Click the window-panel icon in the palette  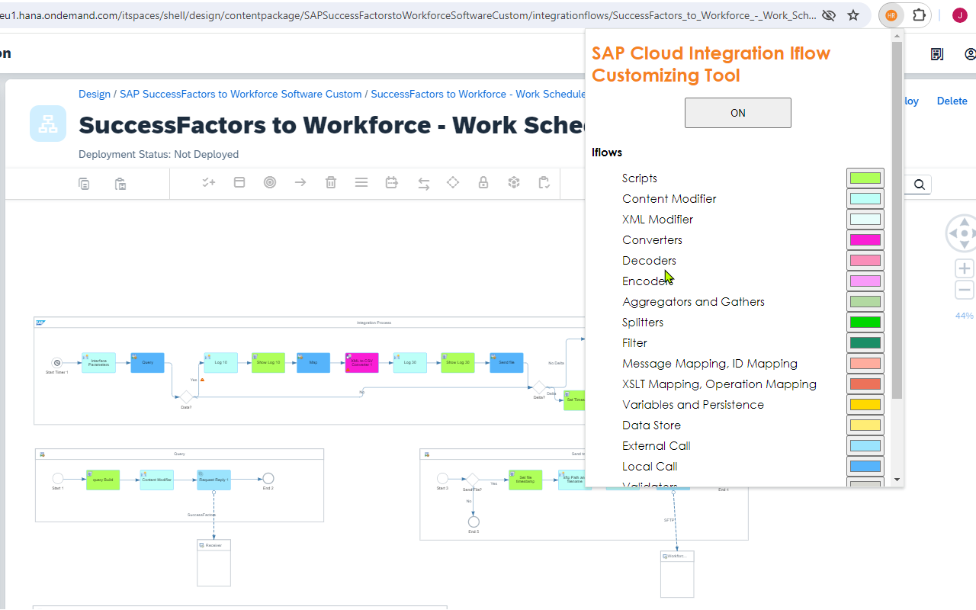coord(239,183)
